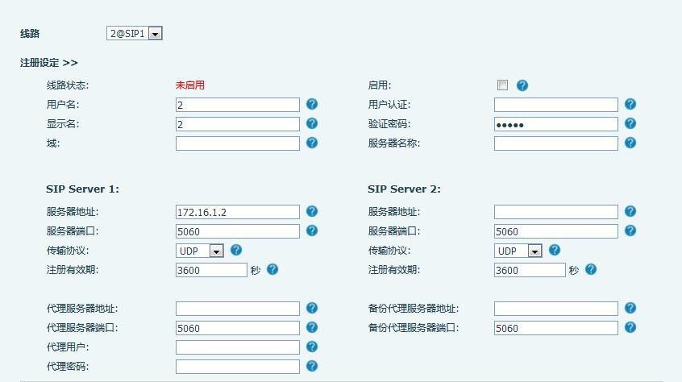The image size is (682, 382).
Task: Click SIP Server 2 服务器端口 field
Action: 555,231
